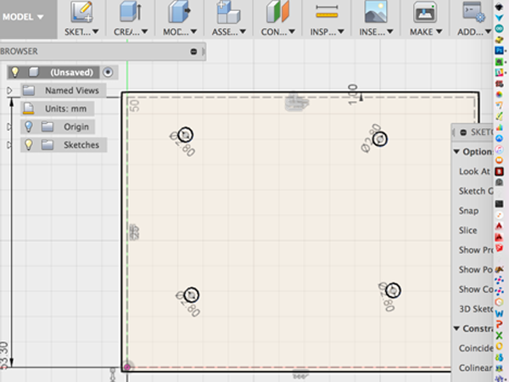509x382 pixels.
Task: Click the 3D Sketch option
Action: coord(476,309)
